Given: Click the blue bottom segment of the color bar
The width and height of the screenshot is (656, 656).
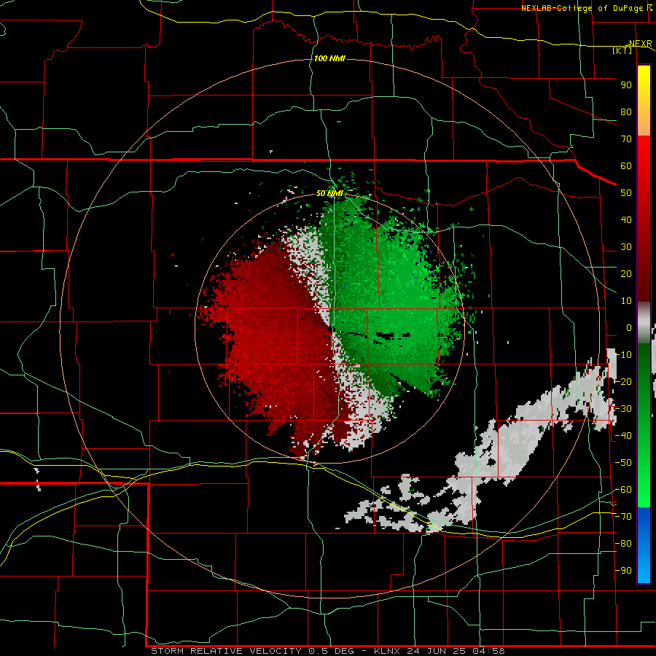Looking at the screenshot, I should click(x=644, y=545).
